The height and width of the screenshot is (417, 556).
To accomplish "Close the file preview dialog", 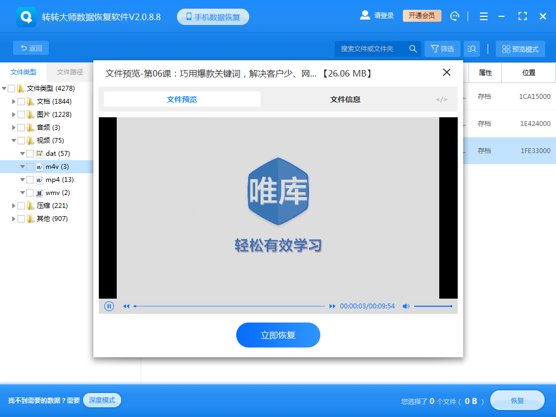I will (x=446, y=72).
